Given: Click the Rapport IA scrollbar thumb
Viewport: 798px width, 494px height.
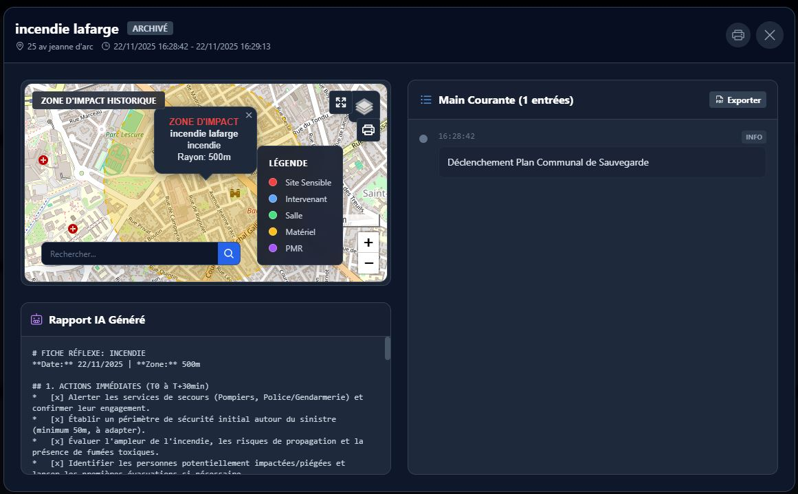Looking at the screenshot, I should (x=388, y=348).
